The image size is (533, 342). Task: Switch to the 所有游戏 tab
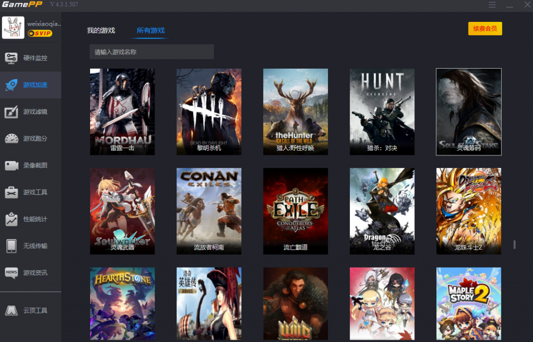(x=150, y=31)
